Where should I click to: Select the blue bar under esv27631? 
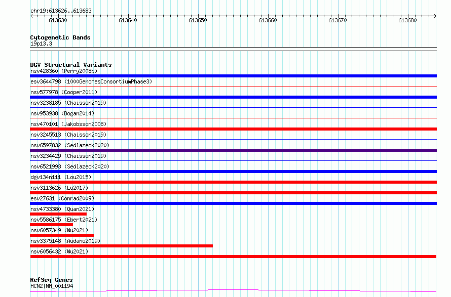pos(233,203)
